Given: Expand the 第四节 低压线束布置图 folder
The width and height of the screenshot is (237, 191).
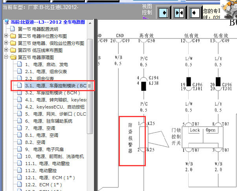Looking at the screenshot, I should click(6, 50).
